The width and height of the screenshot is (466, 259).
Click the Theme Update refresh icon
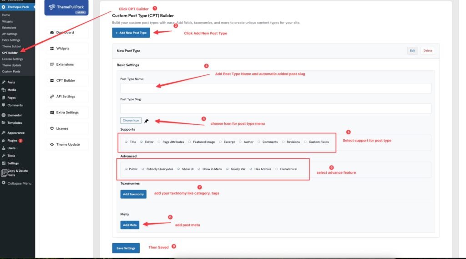point(52,145)
